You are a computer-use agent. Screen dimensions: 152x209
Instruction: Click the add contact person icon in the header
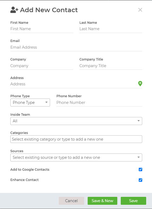tap(14, 10)
